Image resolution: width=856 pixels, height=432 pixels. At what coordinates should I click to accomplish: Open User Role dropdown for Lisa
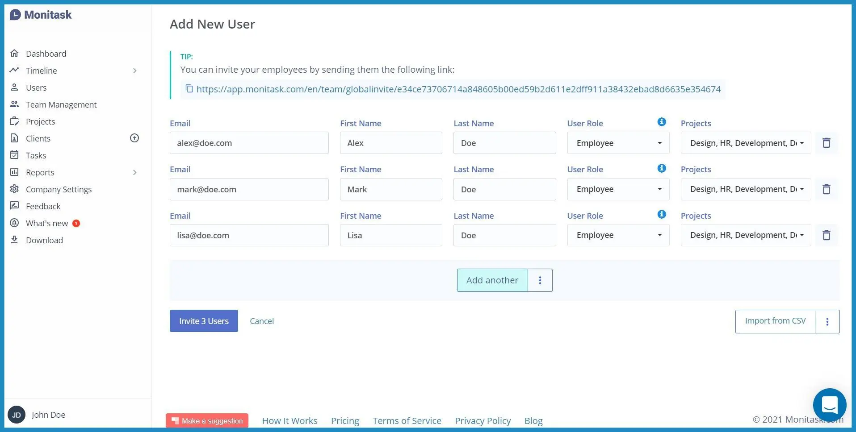pyautogui.click(x=618, y=235)
